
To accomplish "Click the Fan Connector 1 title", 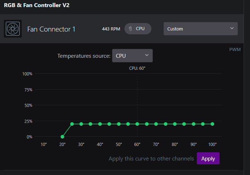I will tap(51, 29).
